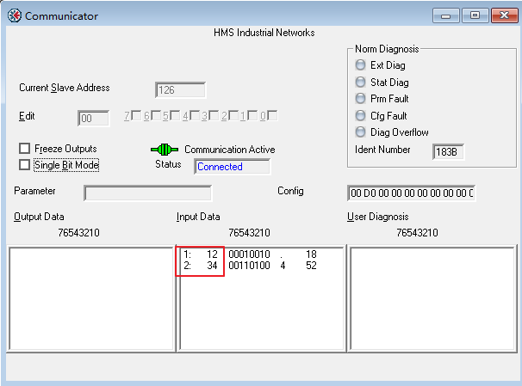The width and height of the screenshot is (522, 386).
Task: Select Input Data binary value 00010010
Action: tap(249, 254)
